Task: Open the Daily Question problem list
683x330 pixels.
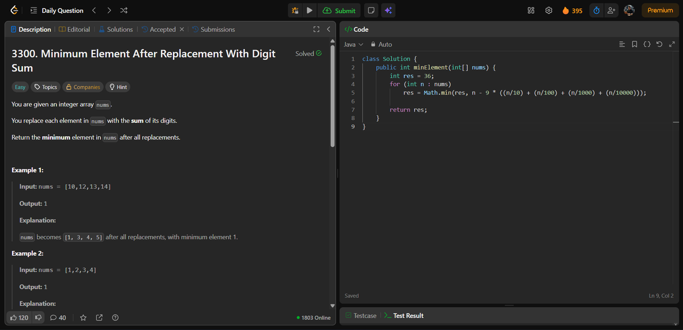Action: click(56, 10)
